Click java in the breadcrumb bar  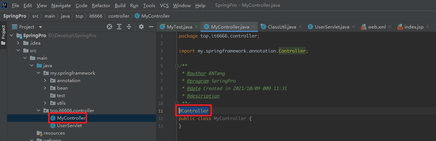(x=65, y=16)
